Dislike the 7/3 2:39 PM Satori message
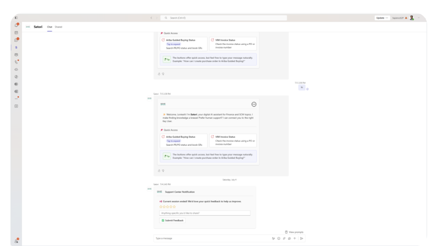 [163, 171]
